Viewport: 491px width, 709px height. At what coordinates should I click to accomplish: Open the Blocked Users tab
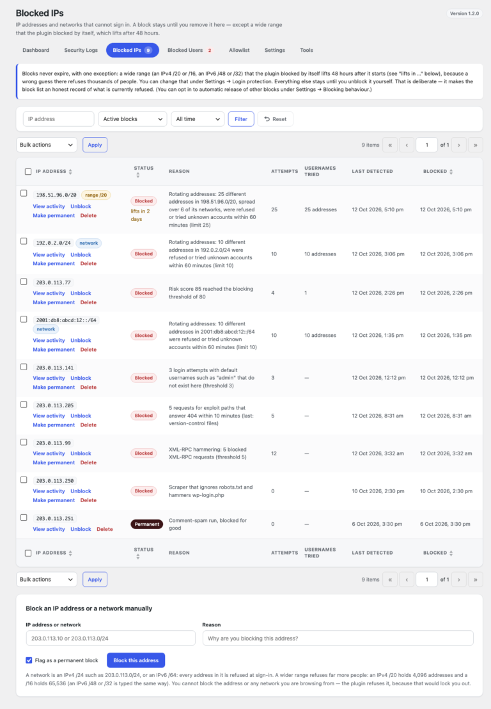click(x=189, y=50)
